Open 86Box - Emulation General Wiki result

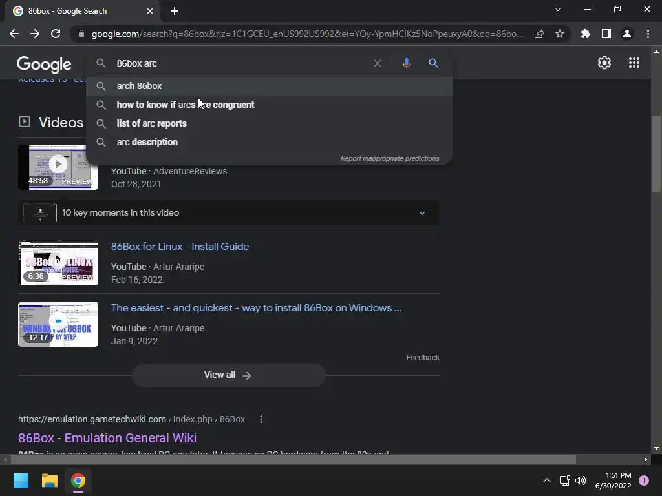(107, 438)
